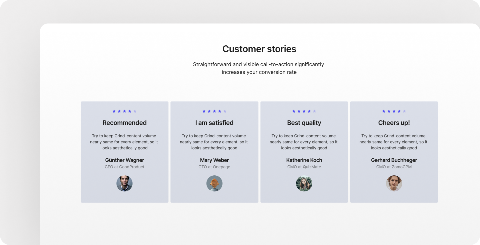The image size is (480, 245).
Task: Click the fifth star on Katherine Koch's rating
Action: pos(314,111)
